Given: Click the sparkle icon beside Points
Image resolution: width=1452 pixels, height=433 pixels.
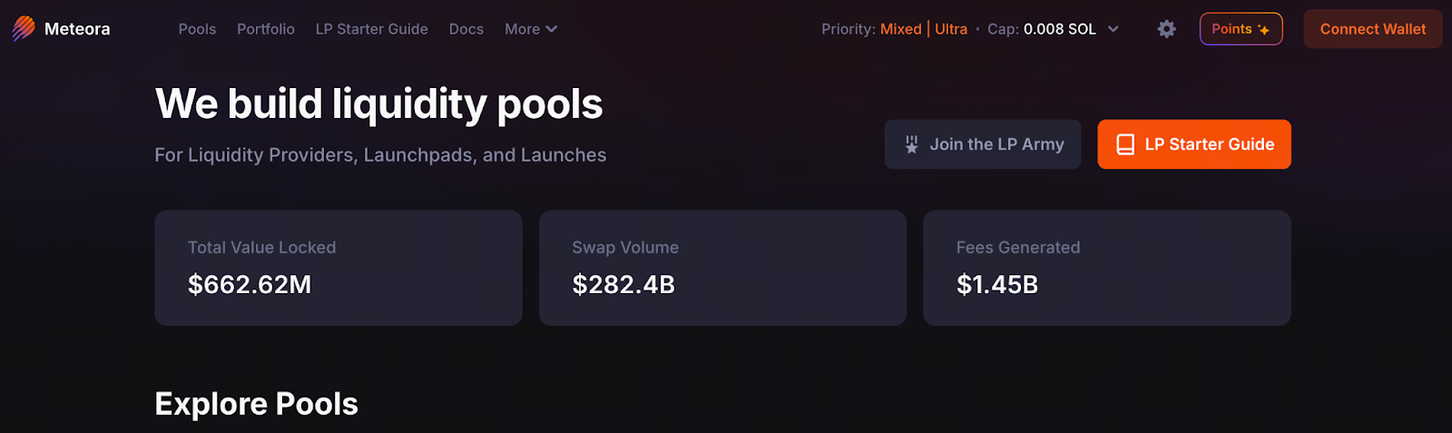Looking at the screenshot, I should click(1263, 30).
